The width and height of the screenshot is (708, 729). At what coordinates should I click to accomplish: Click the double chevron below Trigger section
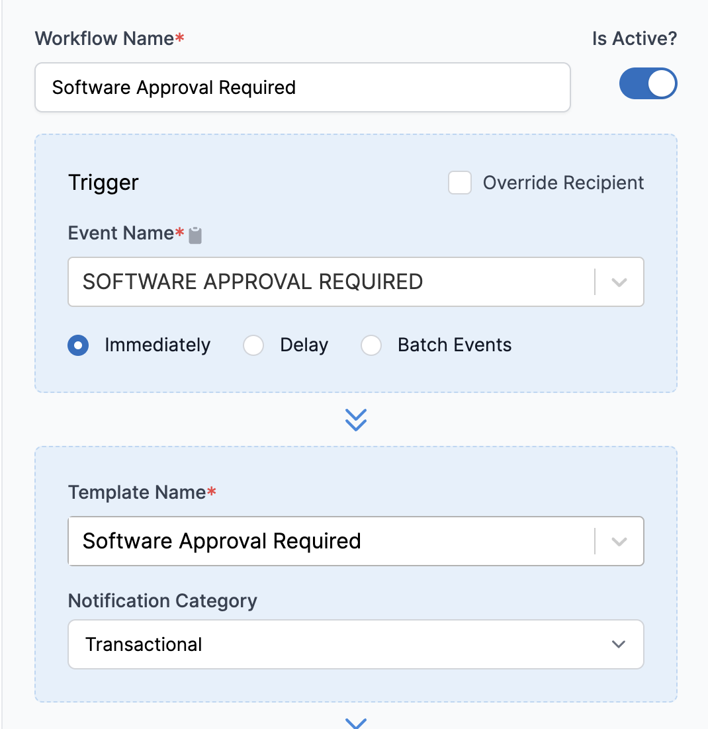tap(356, 420)
